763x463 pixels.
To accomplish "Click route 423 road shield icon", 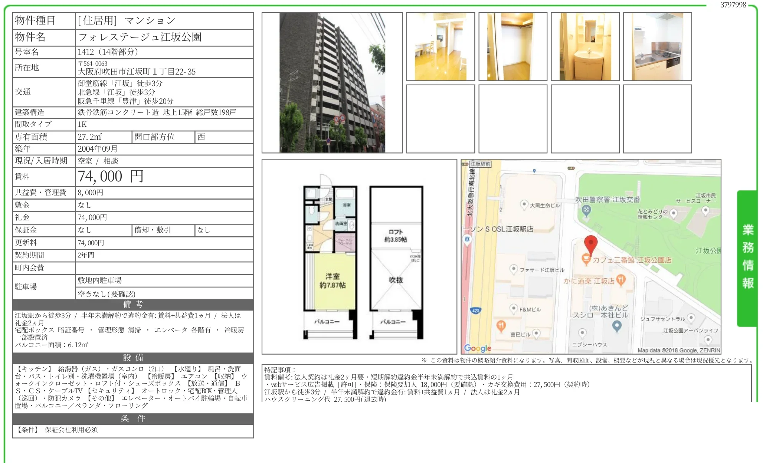I will (x=476, y=311).
